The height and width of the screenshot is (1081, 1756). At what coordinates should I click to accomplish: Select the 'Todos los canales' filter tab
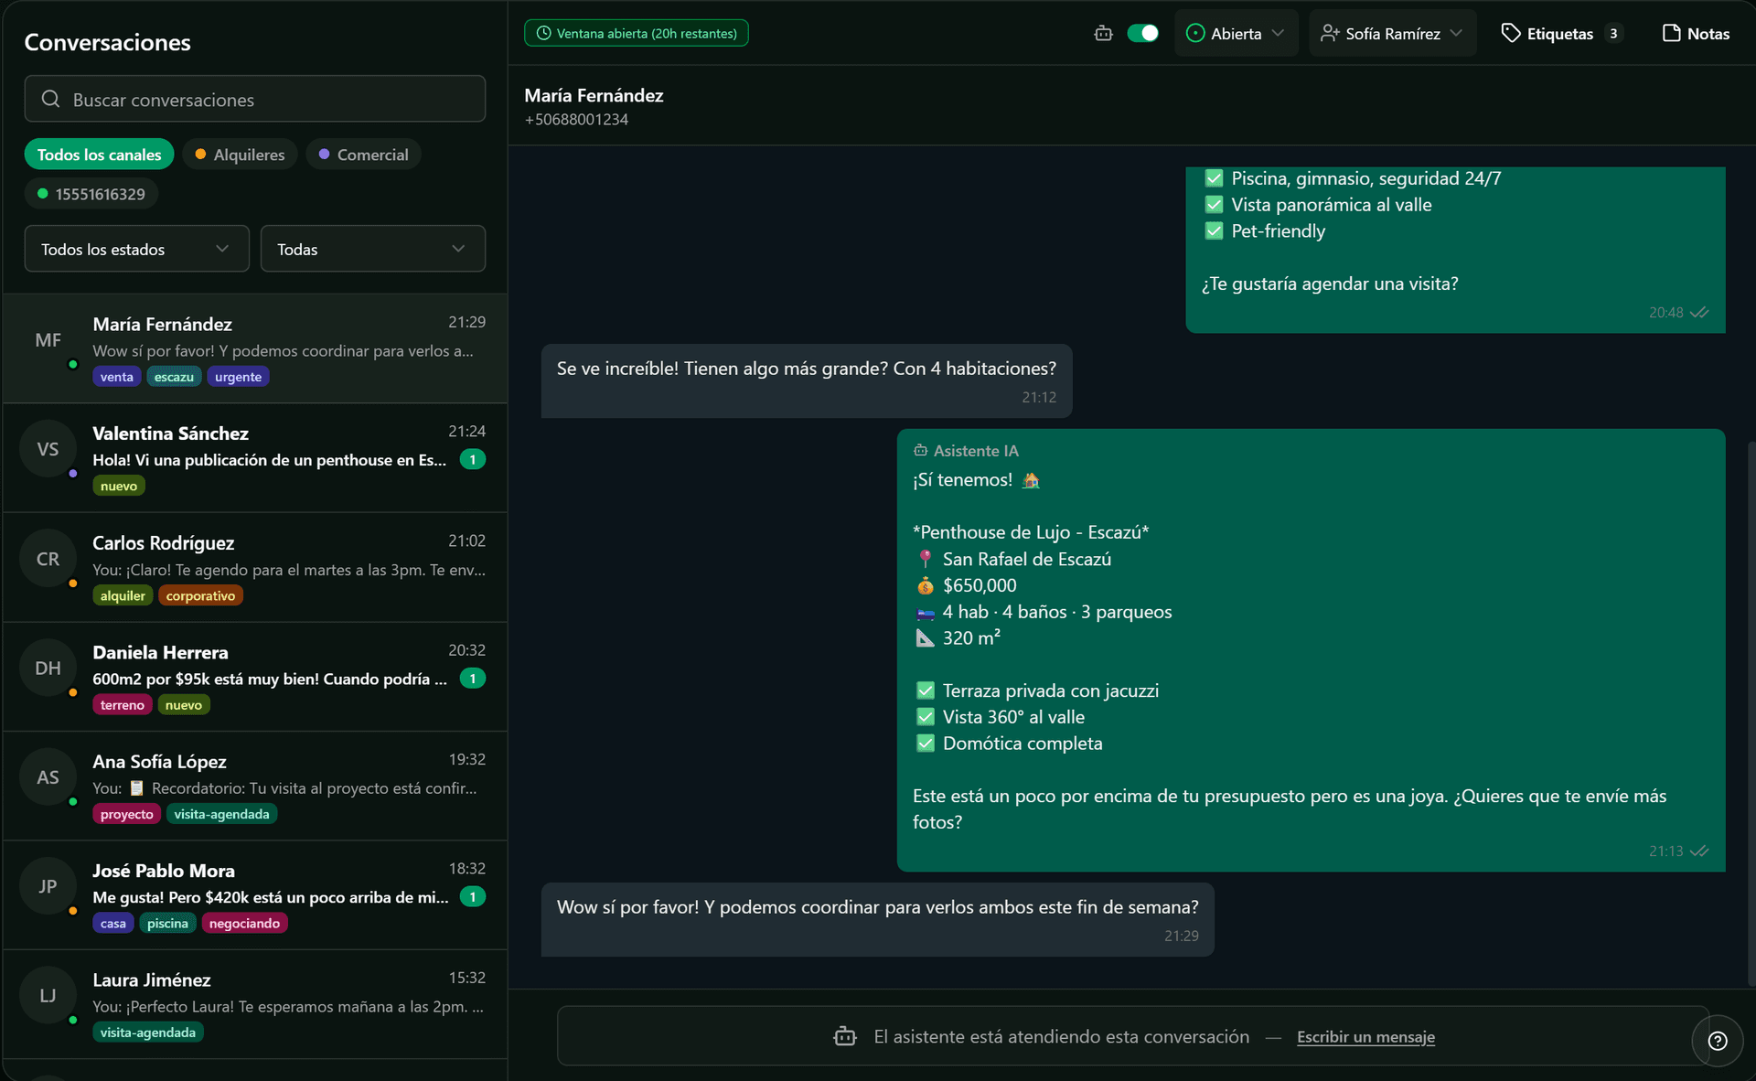(99, 154)
